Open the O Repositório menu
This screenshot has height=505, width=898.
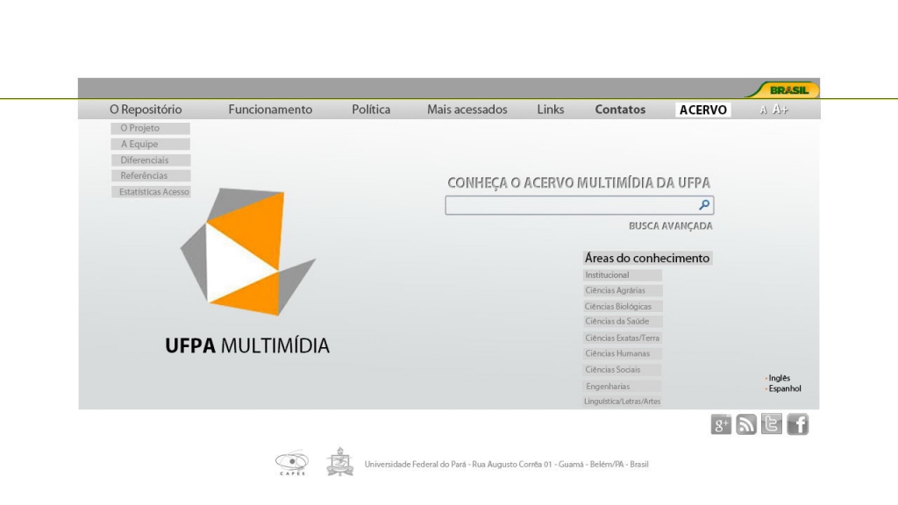[146, 110]
